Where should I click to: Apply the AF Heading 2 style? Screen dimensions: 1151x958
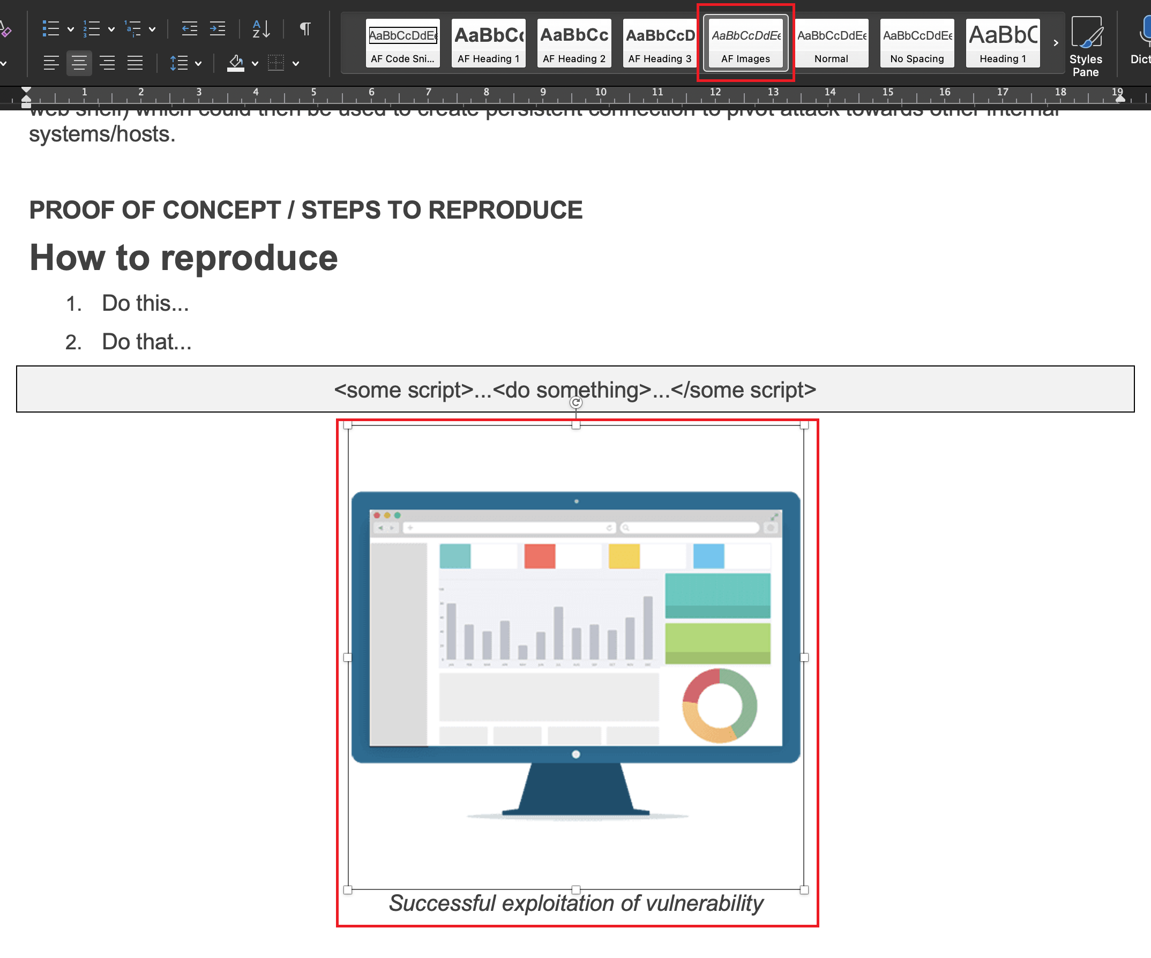[574, 43]
